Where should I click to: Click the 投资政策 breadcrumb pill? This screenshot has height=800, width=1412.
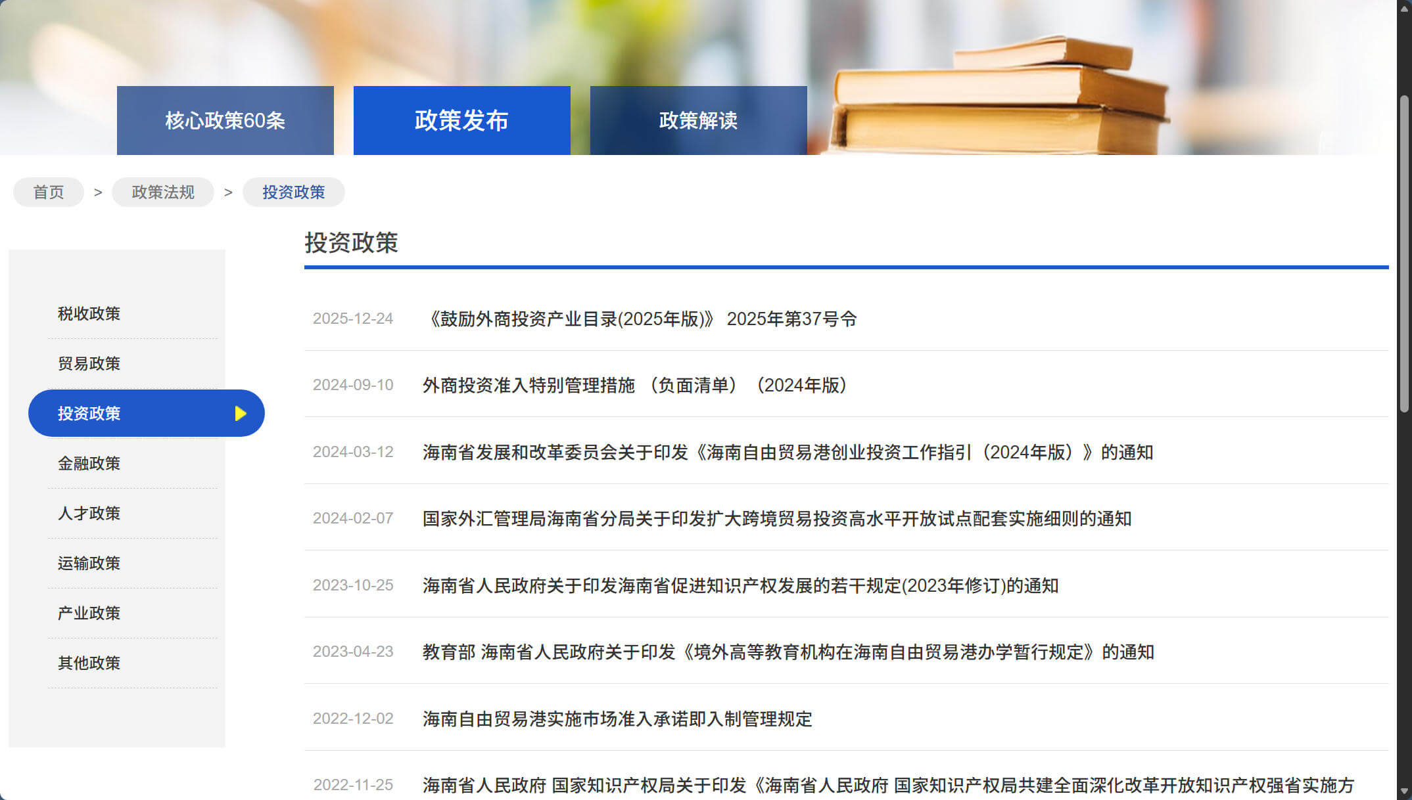pyautogui.click(x=293, y=192)
